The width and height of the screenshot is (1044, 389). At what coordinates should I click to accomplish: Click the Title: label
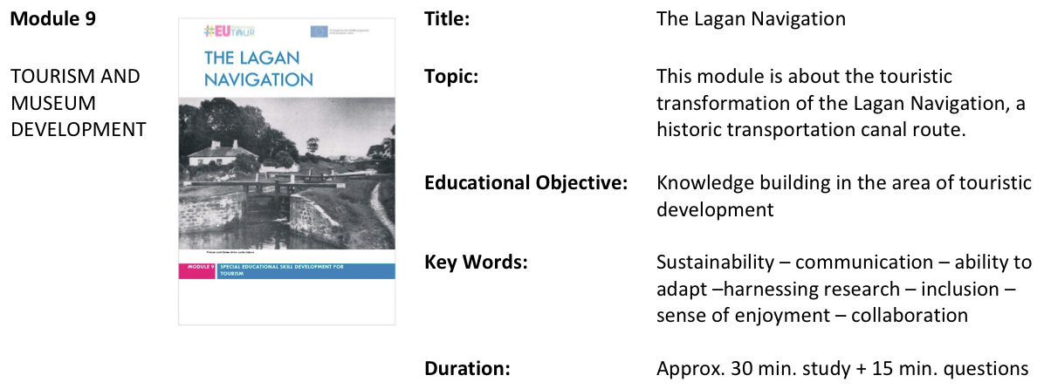point(447,18)
